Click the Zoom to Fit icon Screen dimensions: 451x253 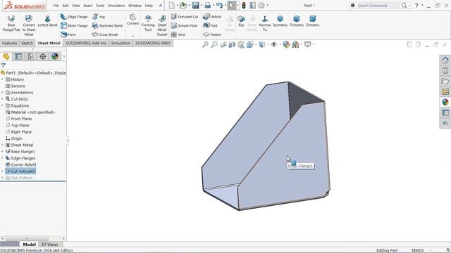[205, 44]
